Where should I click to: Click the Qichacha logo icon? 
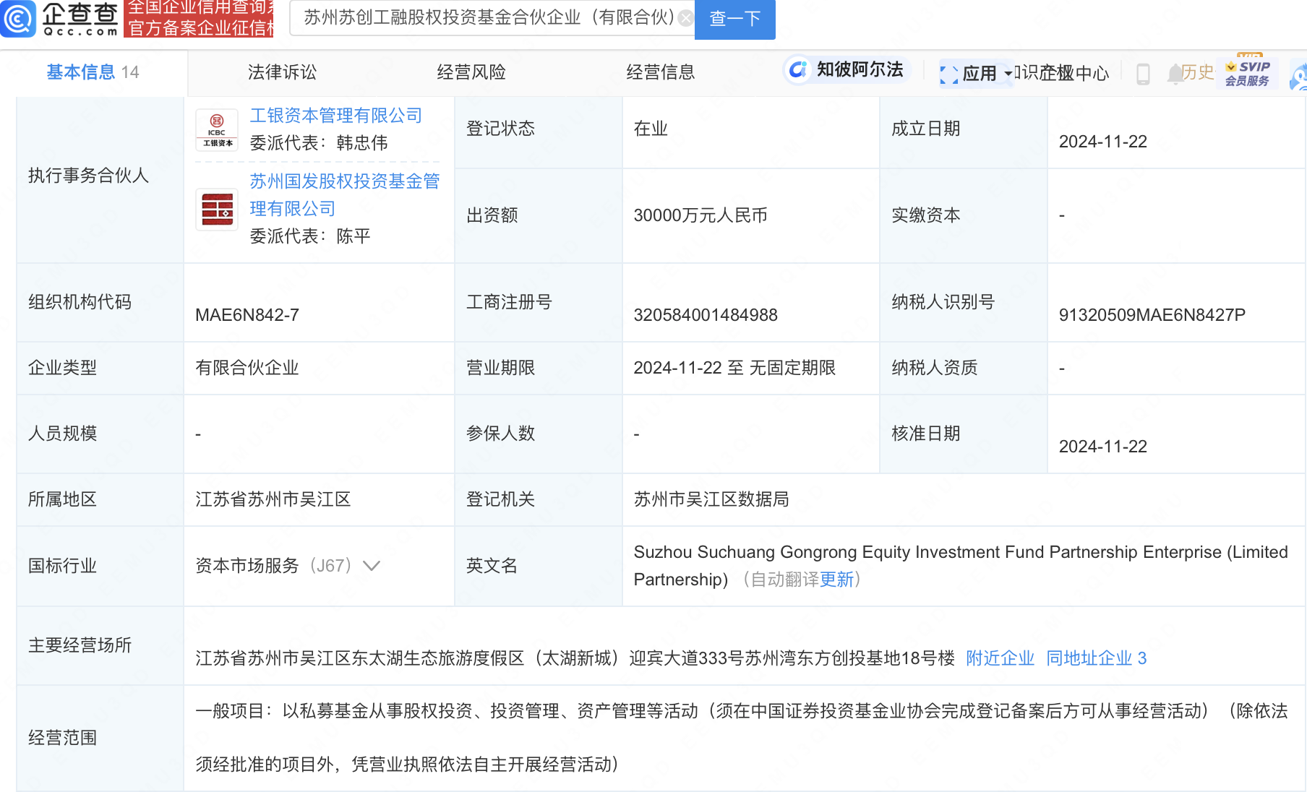(18, 18)
